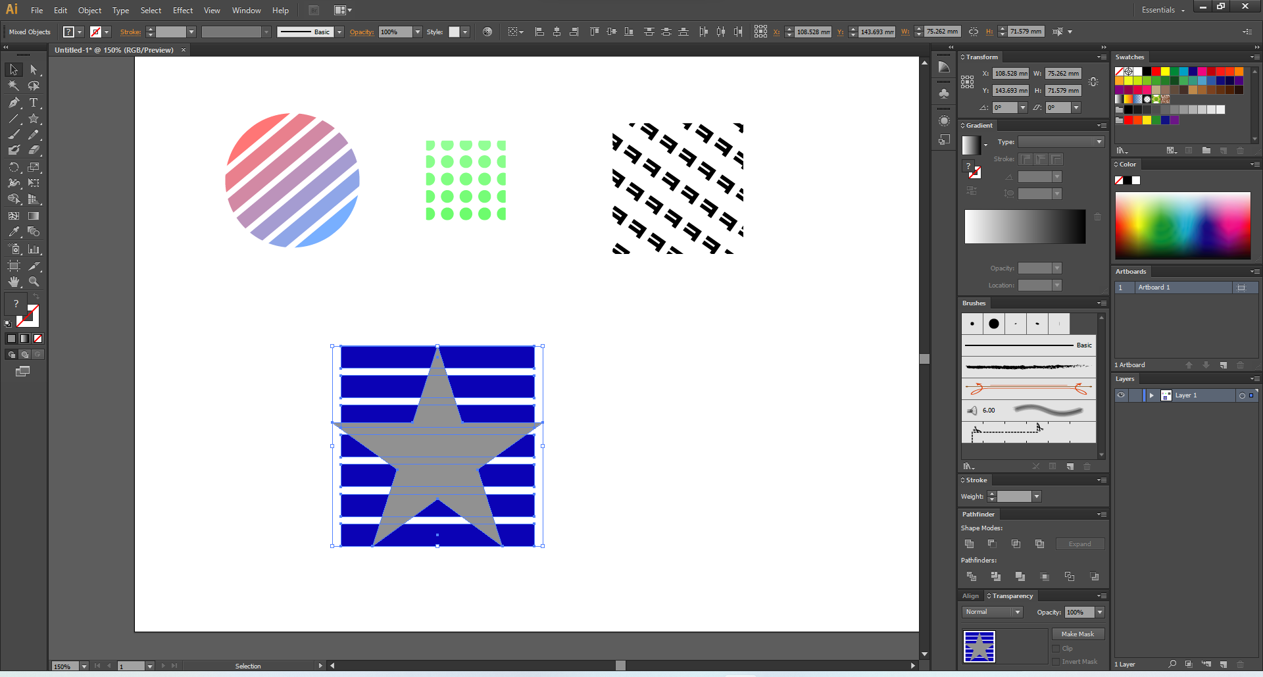Viewport: 1263px width, 677px height.
Task: Select the Paintbrush tool
Action: pyautogui.click(x=13, y=135)
